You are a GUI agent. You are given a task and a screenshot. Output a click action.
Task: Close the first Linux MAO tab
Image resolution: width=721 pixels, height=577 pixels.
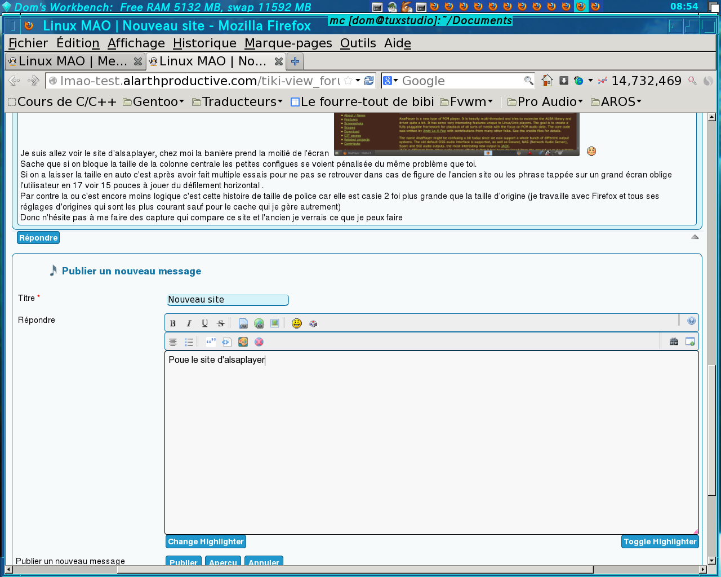click(x=138, y=61)
